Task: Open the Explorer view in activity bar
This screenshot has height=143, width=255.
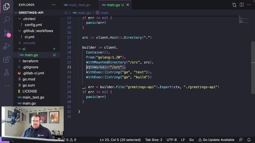Action: pyautogui.click(x=6, y=6)
